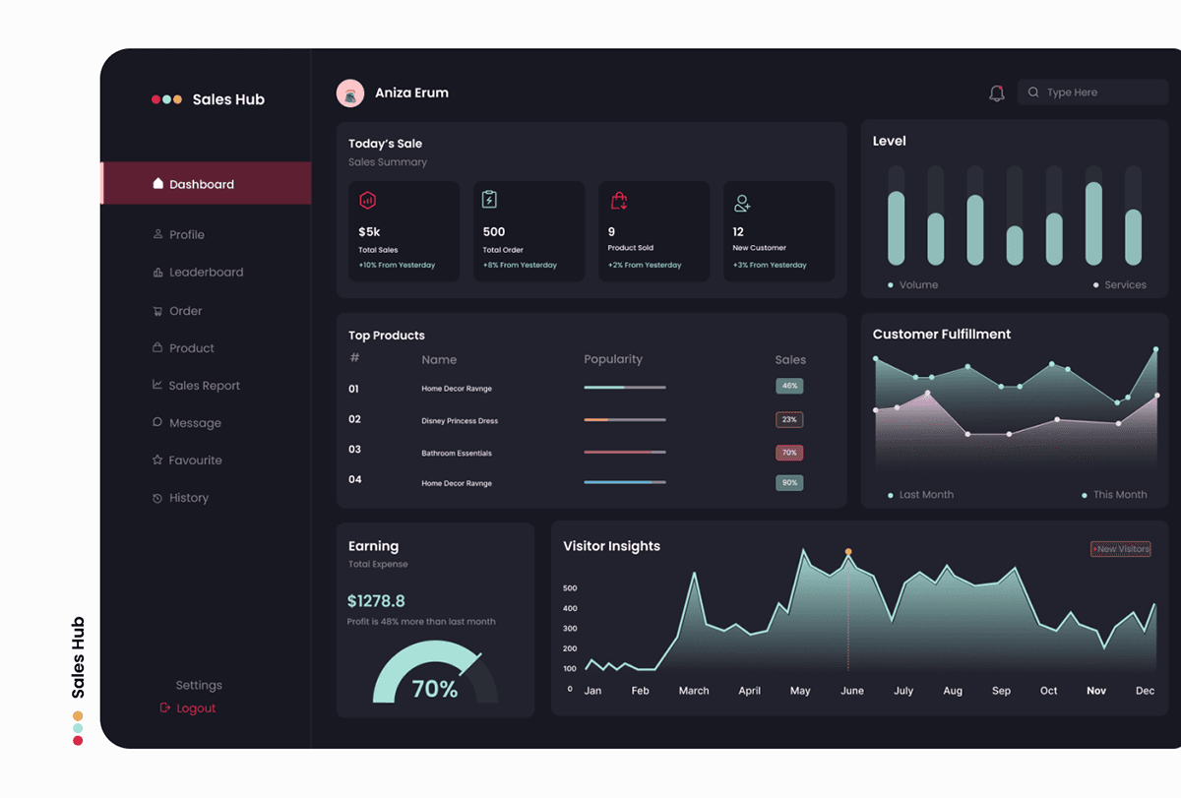
Task: Click the Sales Hub three-dot logo
Action: 166,99
